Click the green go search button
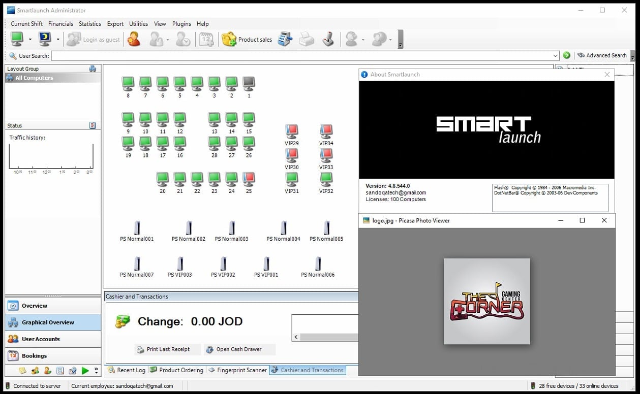Screen dimensions: 640x394 click(x=566, y=55)
